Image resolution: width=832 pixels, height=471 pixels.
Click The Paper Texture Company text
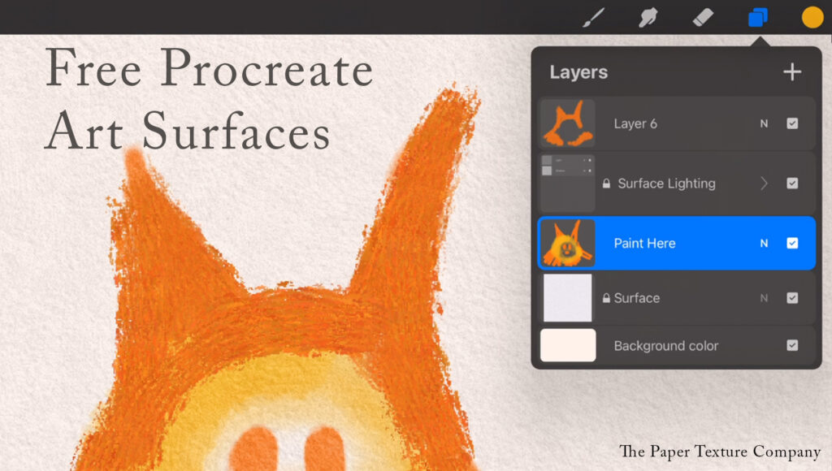click(718, 452)
